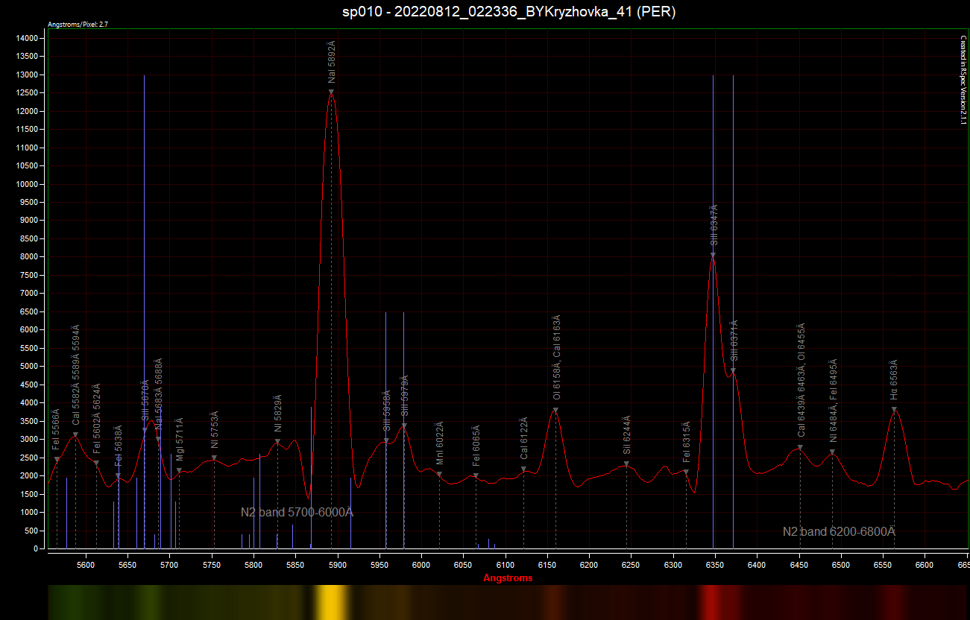Click the 'NI 5753Å' line label

point(215,430)
